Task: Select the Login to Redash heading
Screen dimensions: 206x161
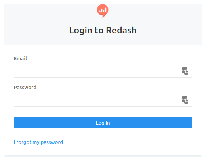Action: coord(103,30)
